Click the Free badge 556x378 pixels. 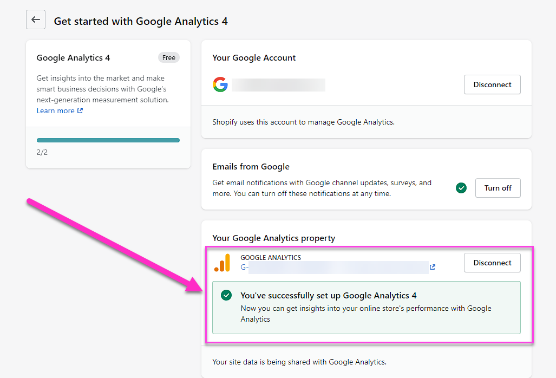click(169, 57)
